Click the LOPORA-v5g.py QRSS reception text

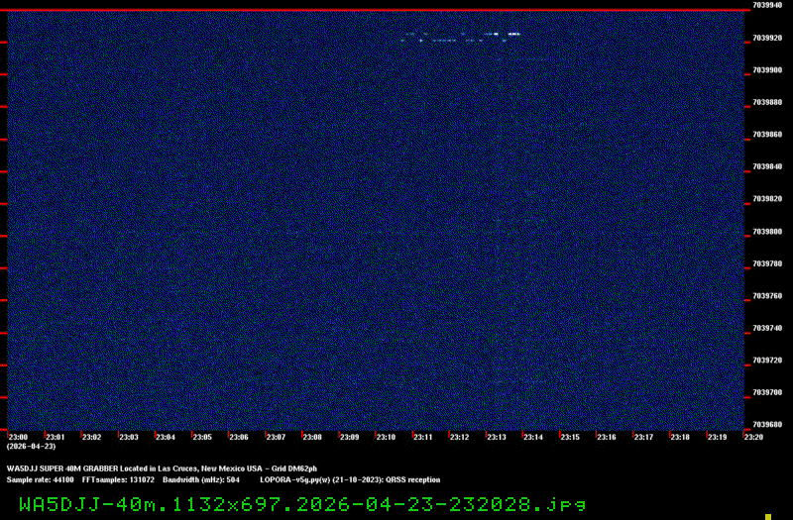click(350, 479)
